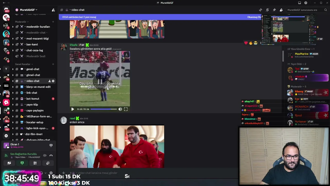Screen dimensions: 330x186
Task: React with fire emoji on message
Action: point(251,43)
